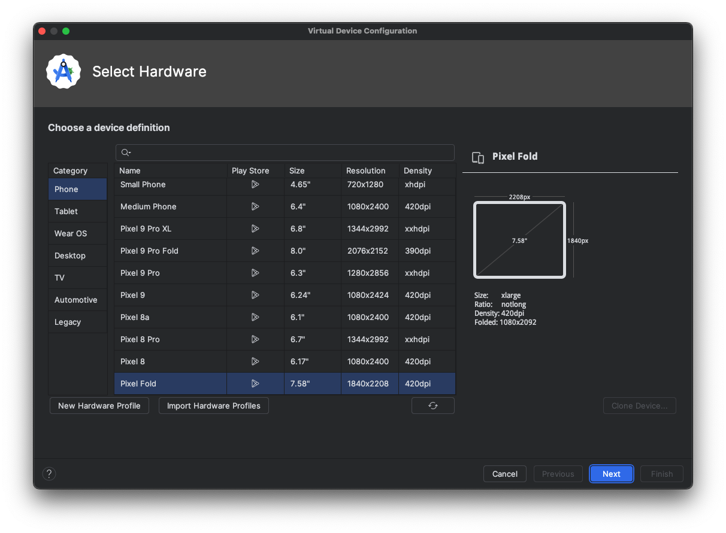Viewport: 726px width, 533px height.
Task: Select the Pixel 9 Pro Fold device
Action: pos(150,251)
